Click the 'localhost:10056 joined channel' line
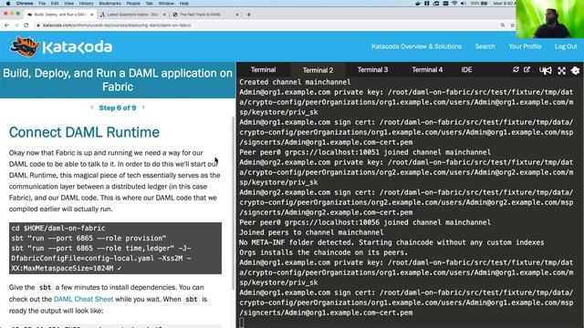Image resolution: width=584 pixels, height=328 pixels. pyautogui.click(x=365, y=222)
